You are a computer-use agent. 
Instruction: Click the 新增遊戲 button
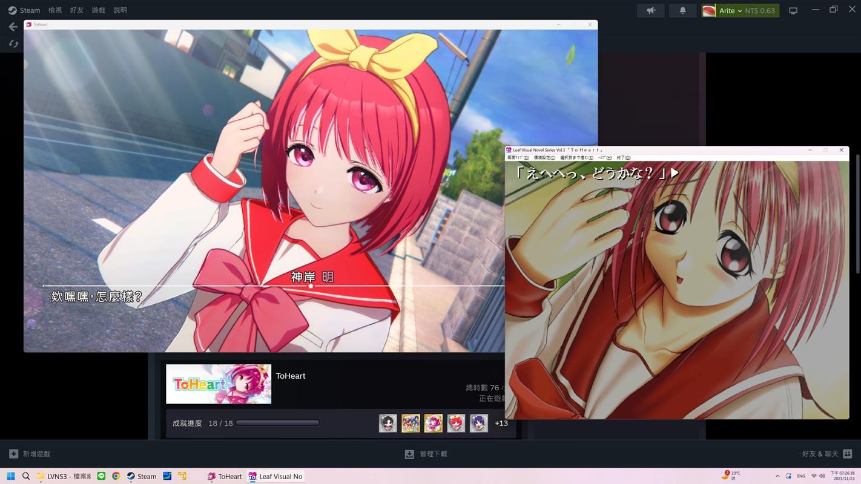point(30,454)
